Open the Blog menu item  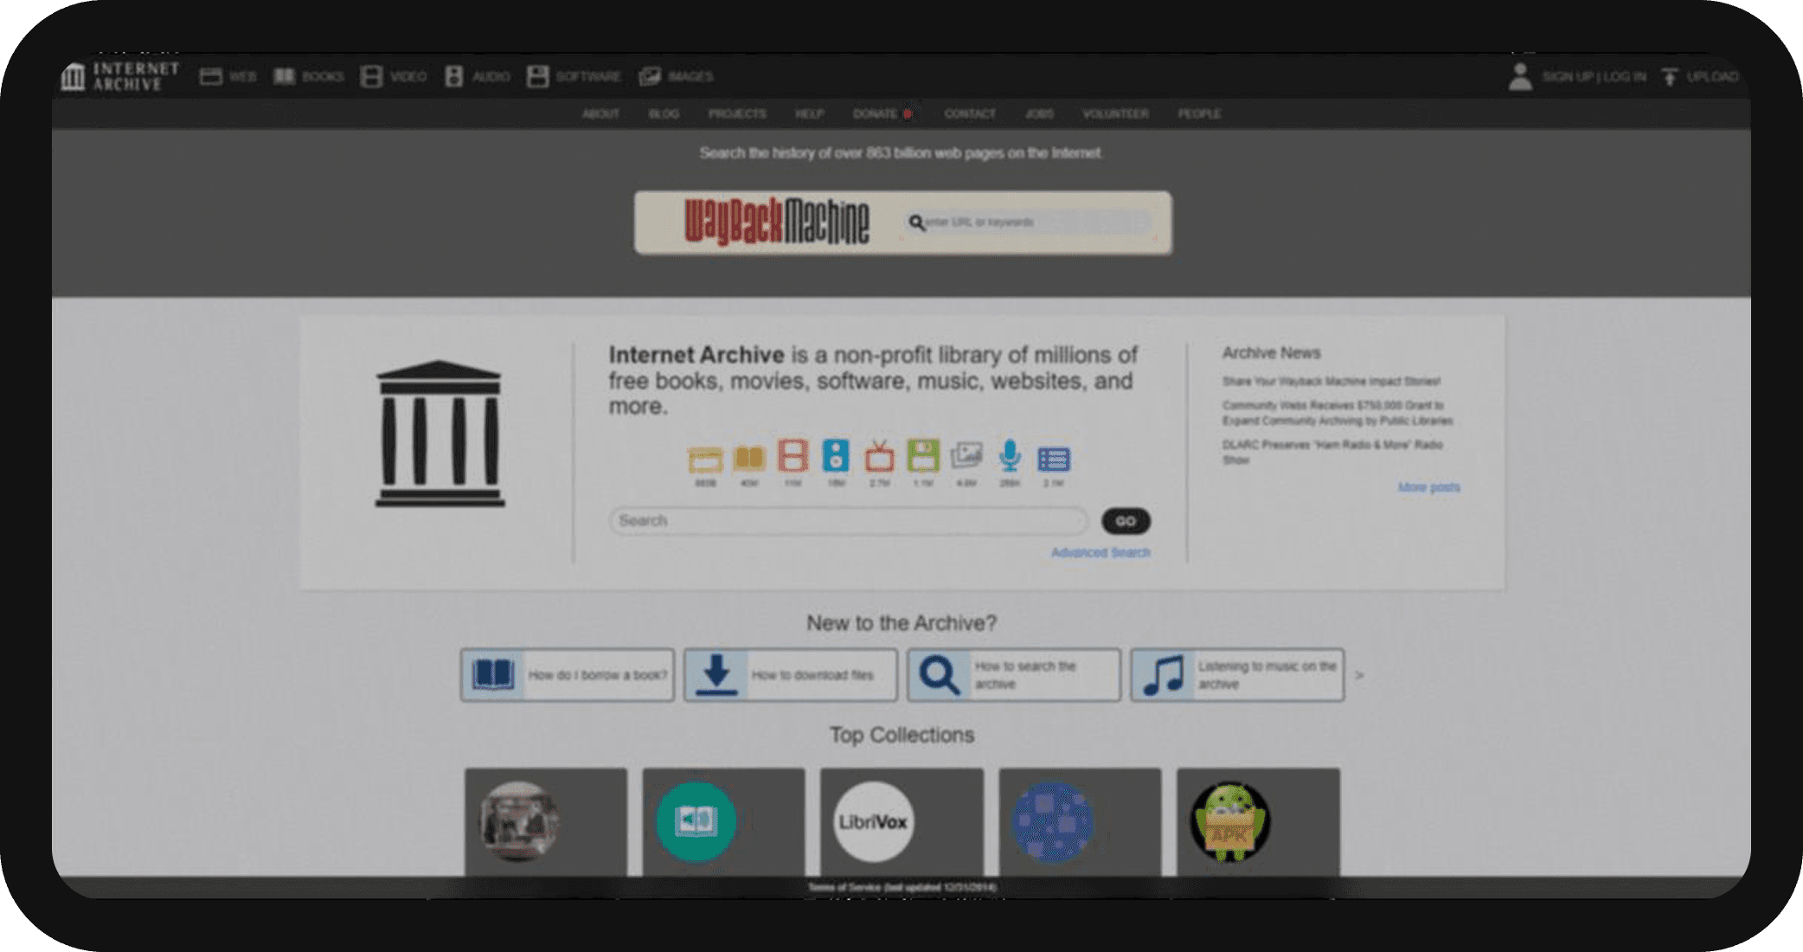click(664, 113)
